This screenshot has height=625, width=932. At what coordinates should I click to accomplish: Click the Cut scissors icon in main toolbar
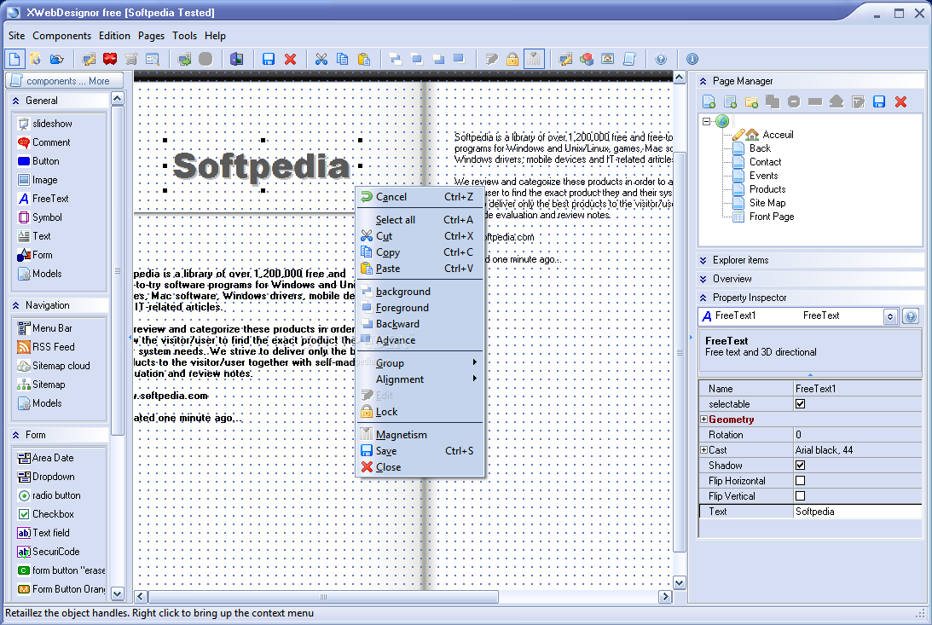[x=321, y=59]
